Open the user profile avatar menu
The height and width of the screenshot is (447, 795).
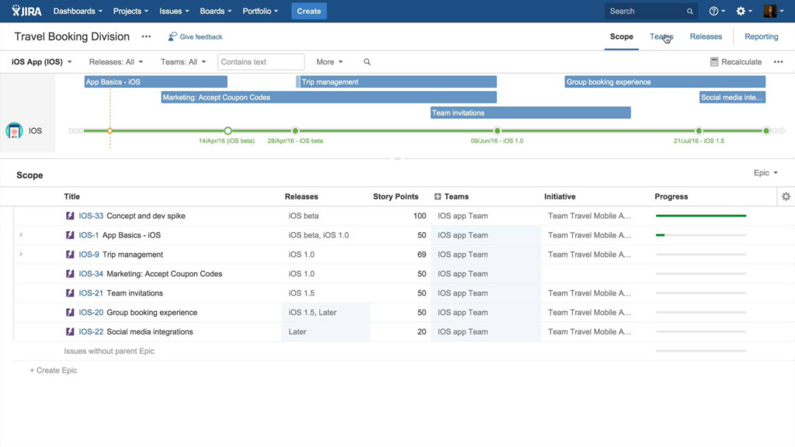pos(773,11)
